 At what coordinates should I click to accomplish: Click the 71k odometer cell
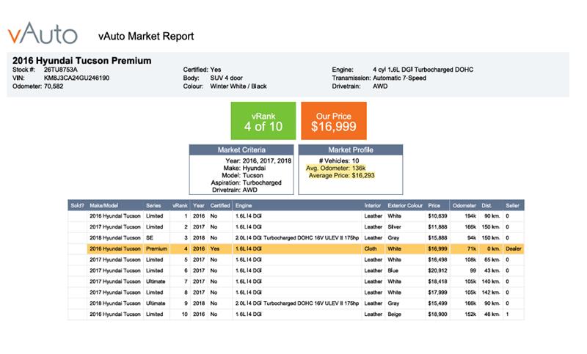472,248
